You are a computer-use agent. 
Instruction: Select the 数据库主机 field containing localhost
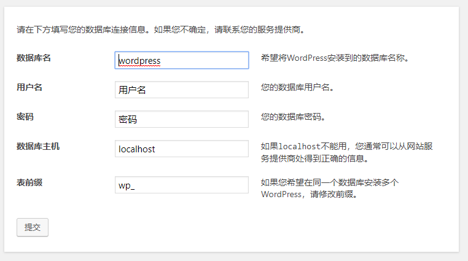[x=181, y=149]
